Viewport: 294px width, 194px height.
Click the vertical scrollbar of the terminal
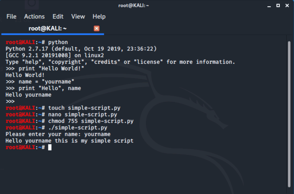pos(289,114)
